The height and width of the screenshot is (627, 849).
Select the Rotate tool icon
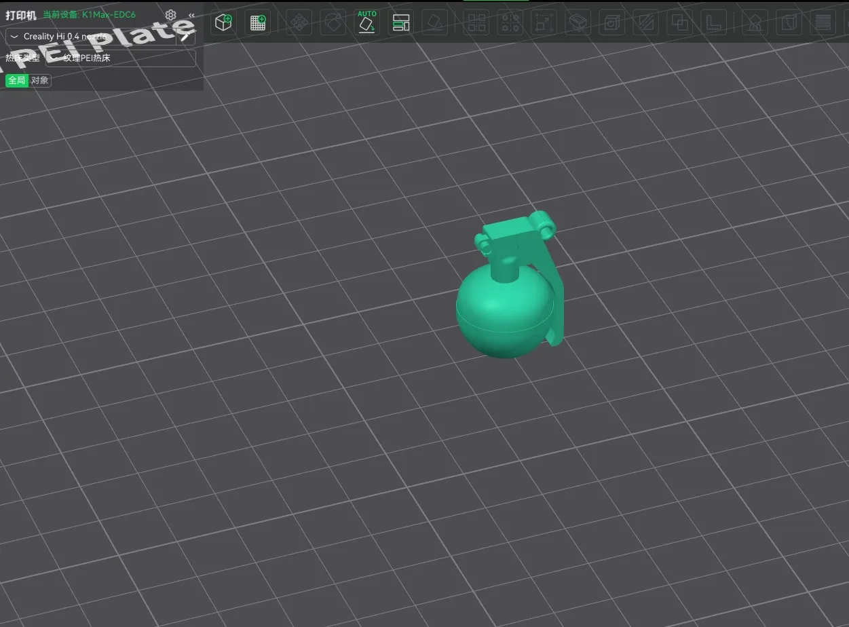(x=333, y=22)
